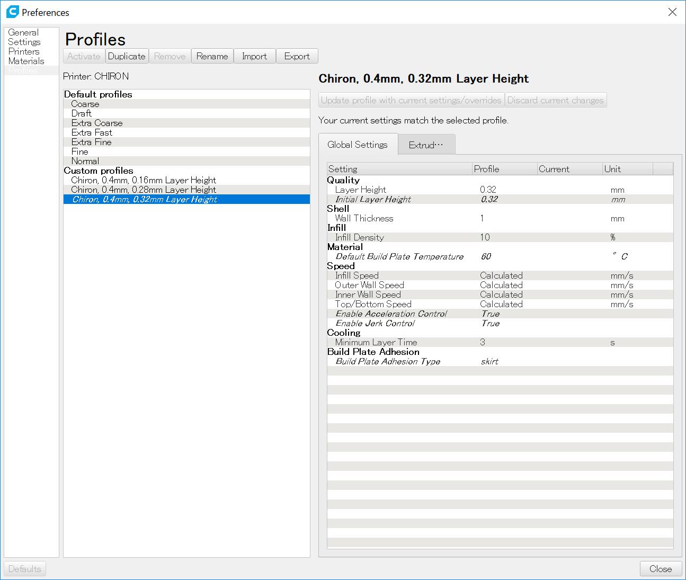Select the Top/Bottom Speed row

pyautogui.click(x=500, y=304)
